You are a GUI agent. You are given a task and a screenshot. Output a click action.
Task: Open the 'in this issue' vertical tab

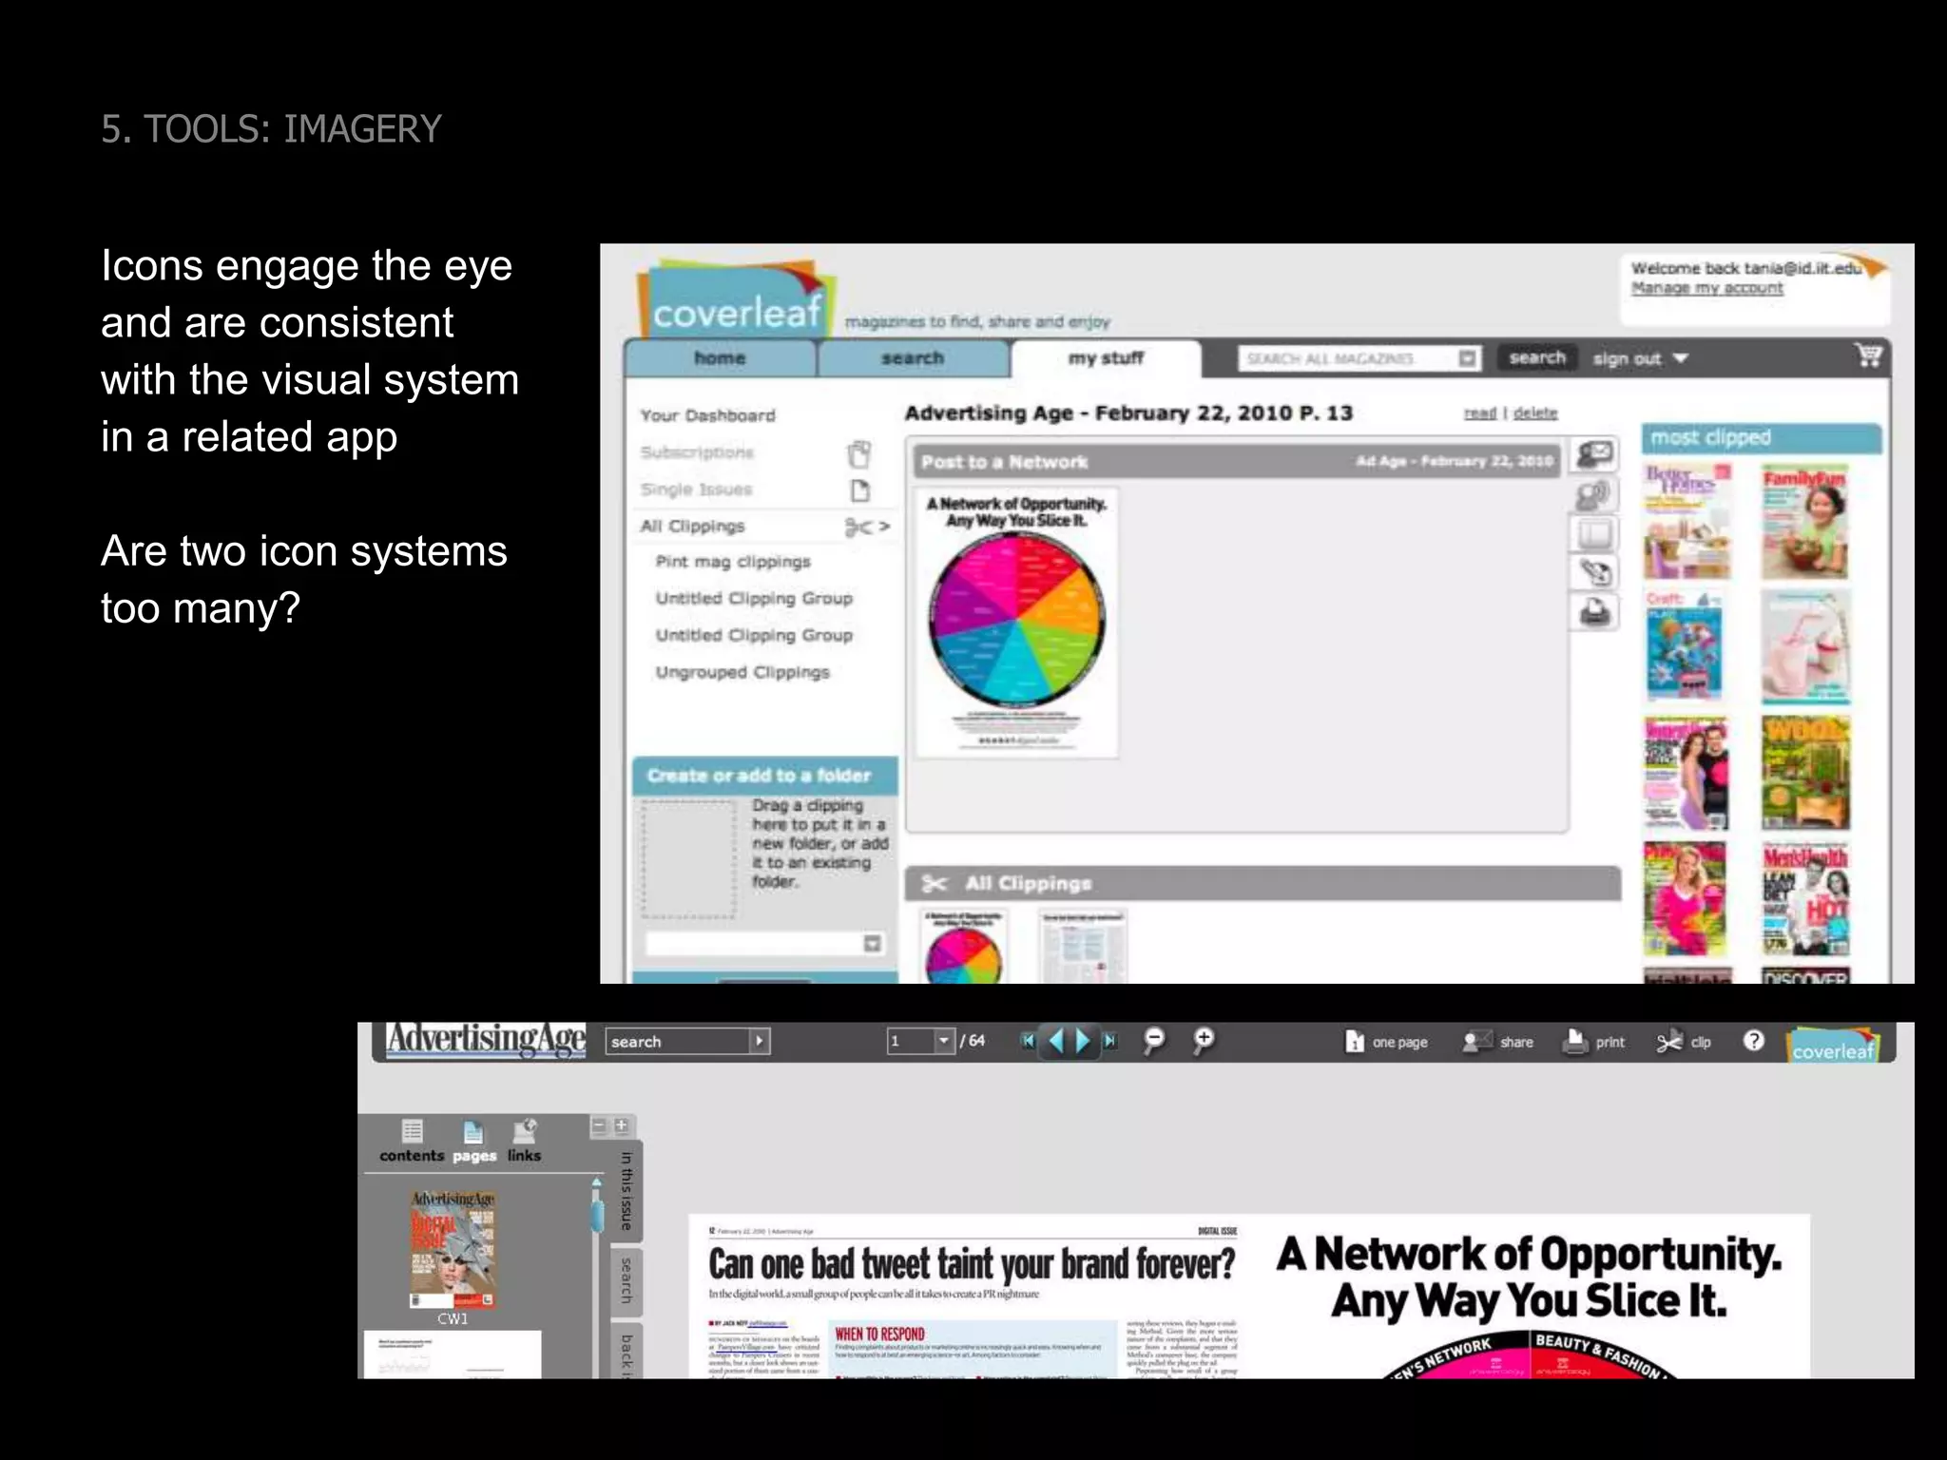click(x=627, y=1191)
